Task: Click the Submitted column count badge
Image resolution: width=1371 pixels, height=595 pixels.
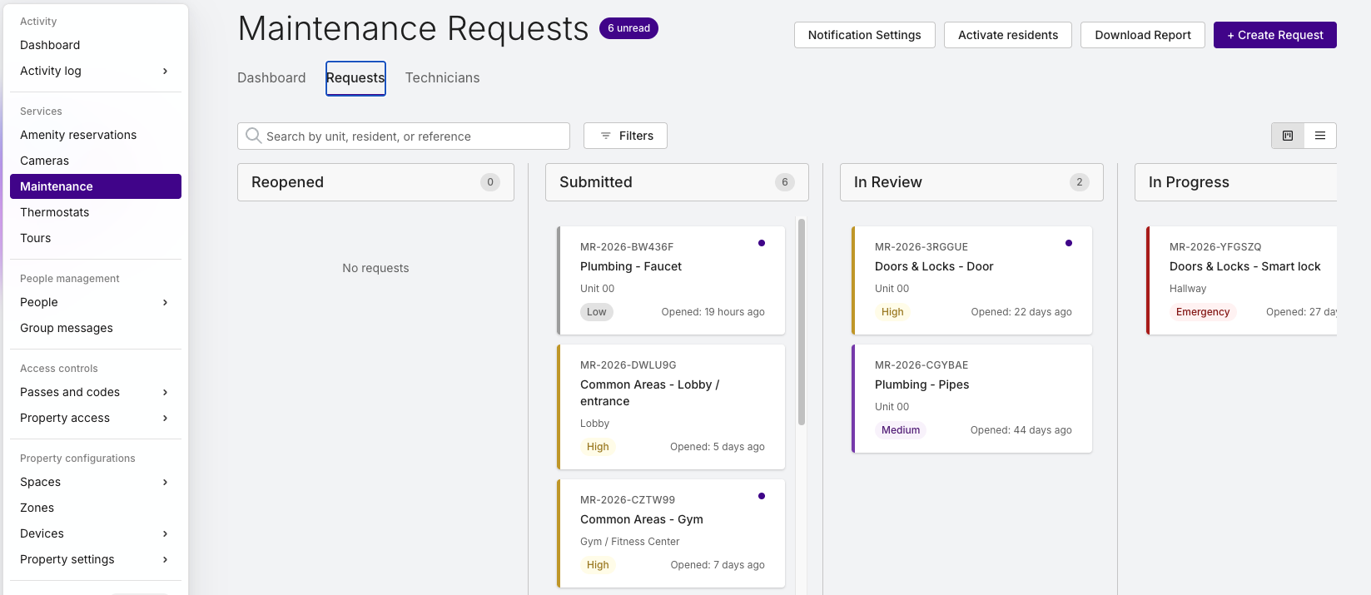Action: (x=785, y=182)
